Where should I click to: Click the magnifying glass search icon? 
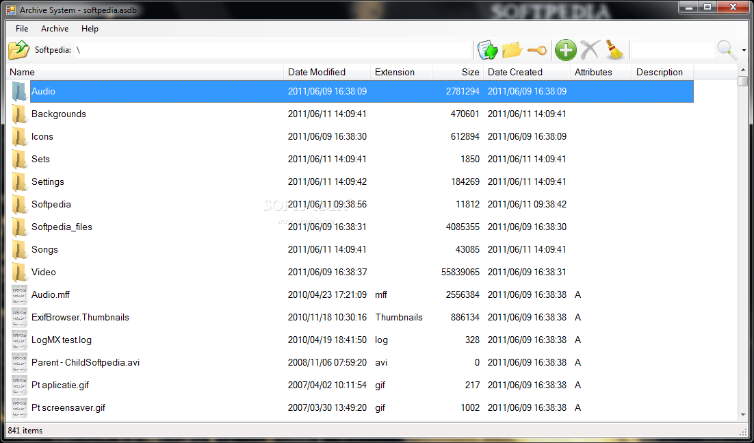click(x=727, y=50)
